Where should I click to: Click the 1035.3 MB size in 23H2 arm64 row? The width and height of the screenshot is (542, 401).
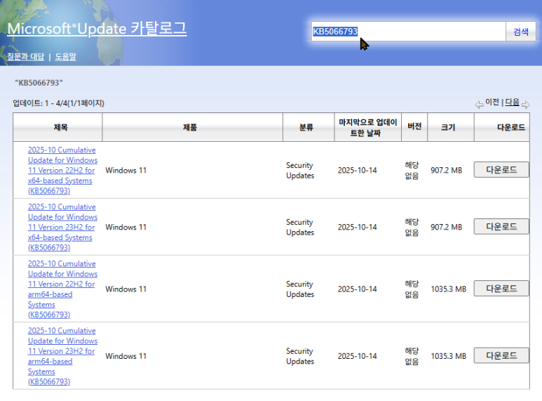(448, 356)
